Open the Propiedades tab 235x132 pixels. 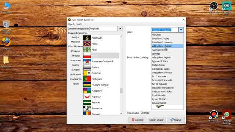133,113
